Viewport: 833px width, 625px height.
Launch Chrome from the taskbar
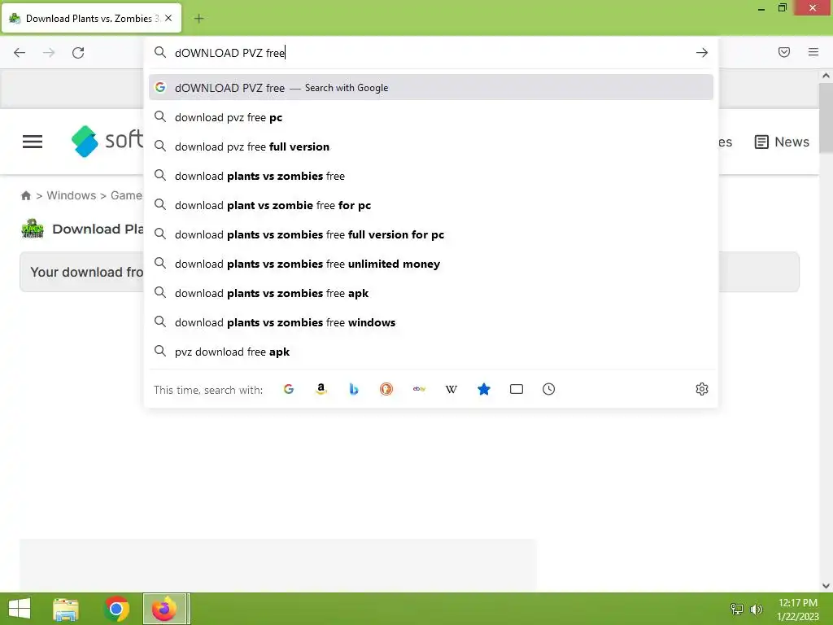coord(116,609)
